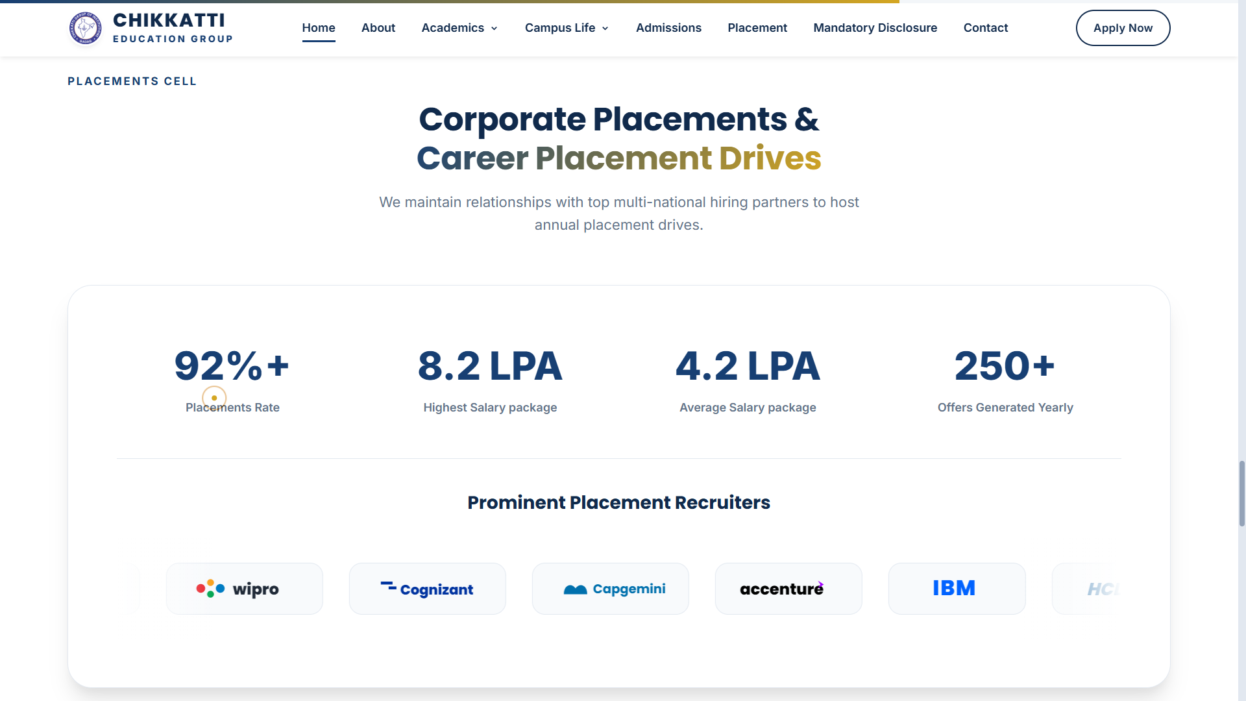This screenshot has width=1246, height=701.
Task: Click the page vertical scrollbar thumb
Action: point(1241,493)
